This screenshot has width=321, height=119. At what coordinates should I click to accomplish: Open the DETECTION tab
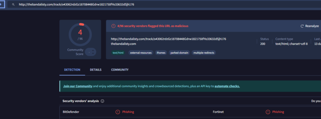(x=72, y=70)
